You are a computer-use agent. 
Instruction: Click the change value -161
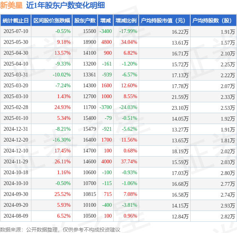(x=107, y=64)
